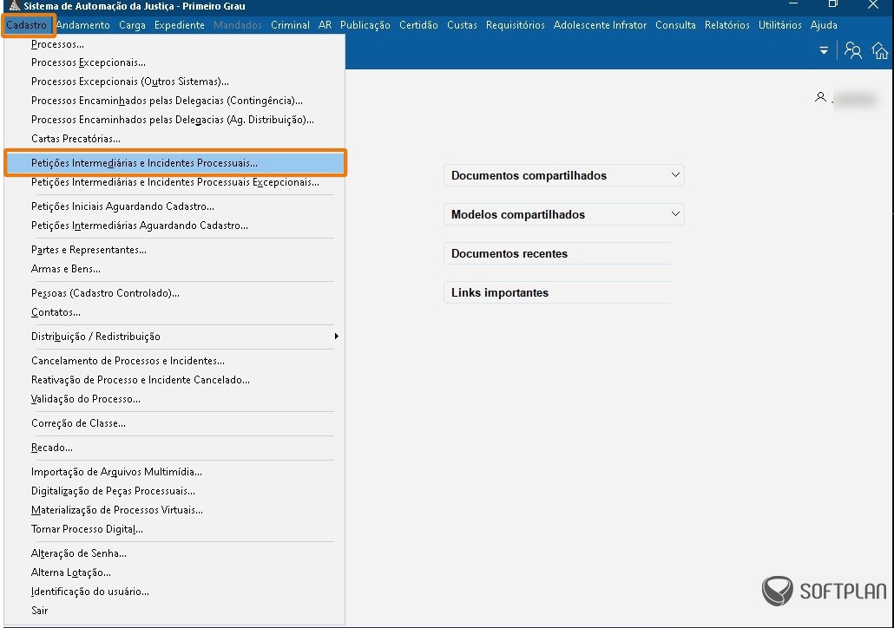Select Digitalização de Peças Processuais
The image size is (894, 628).
(113, 491)
